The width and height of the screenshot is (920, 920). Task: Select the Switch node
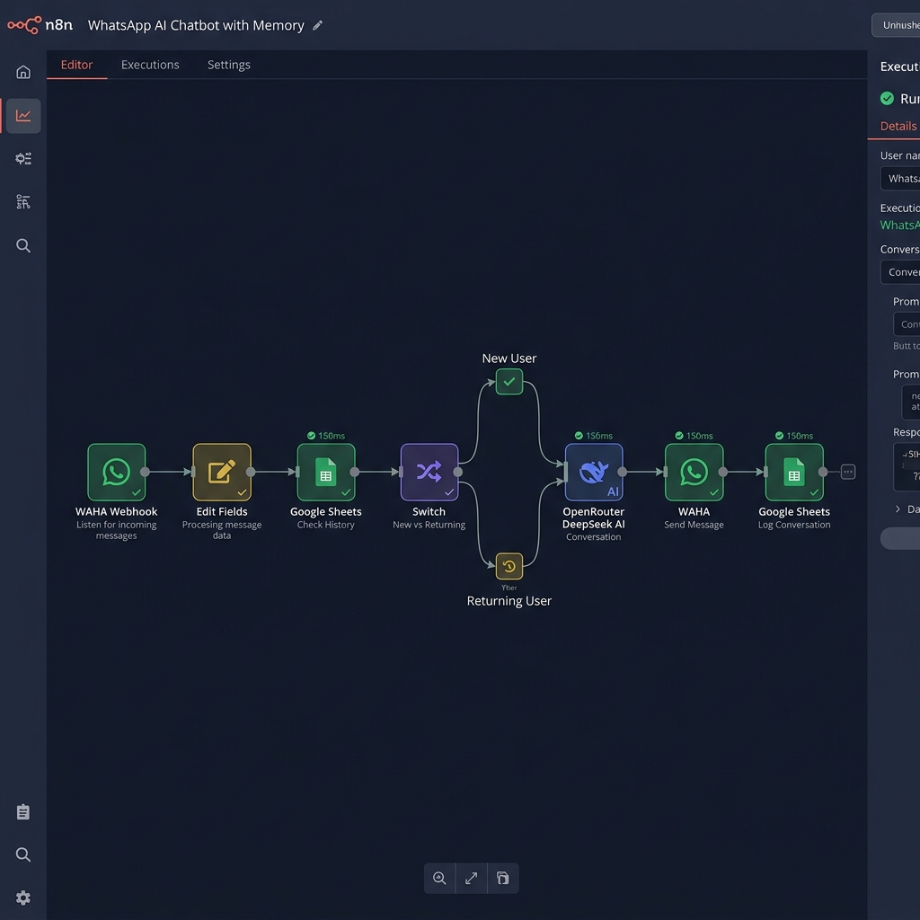(x=429, y=472)
